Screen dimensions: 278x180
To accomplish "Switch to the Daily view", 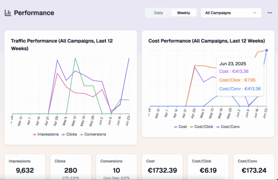I will click(158, 13).
